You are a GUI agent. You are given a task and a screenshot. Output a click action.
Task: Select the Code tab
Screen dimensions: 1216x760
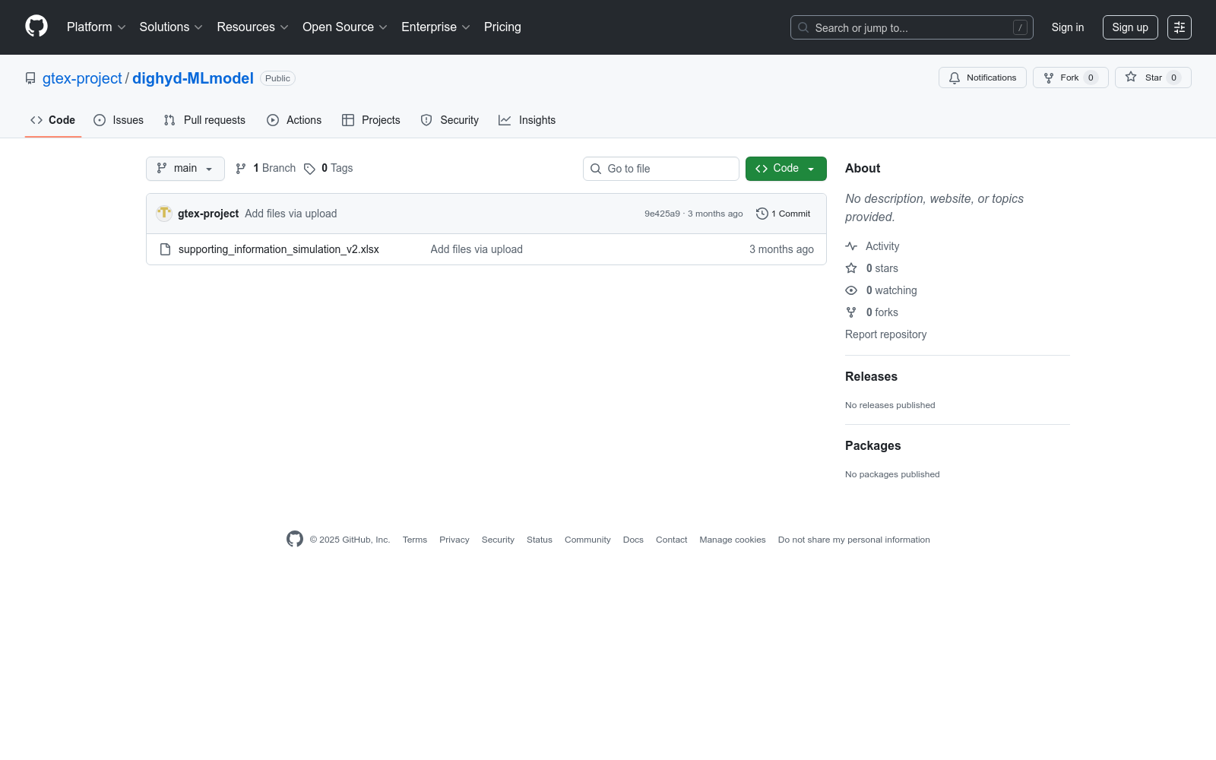point(53,120)
